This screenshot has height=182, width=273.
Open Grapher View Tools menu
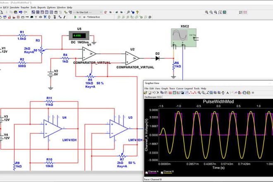[196, 89]
